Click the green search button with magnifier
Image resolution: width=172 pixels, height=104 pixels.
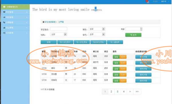point(133,35)
